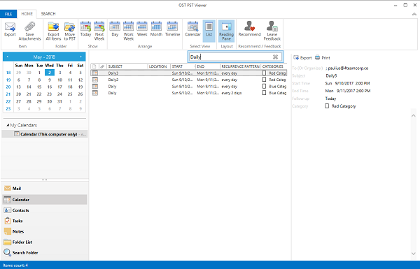Go to previous month in mini calendar
Image resolution: width=420 pixels, height=269 pixels.
click(8, 57)
